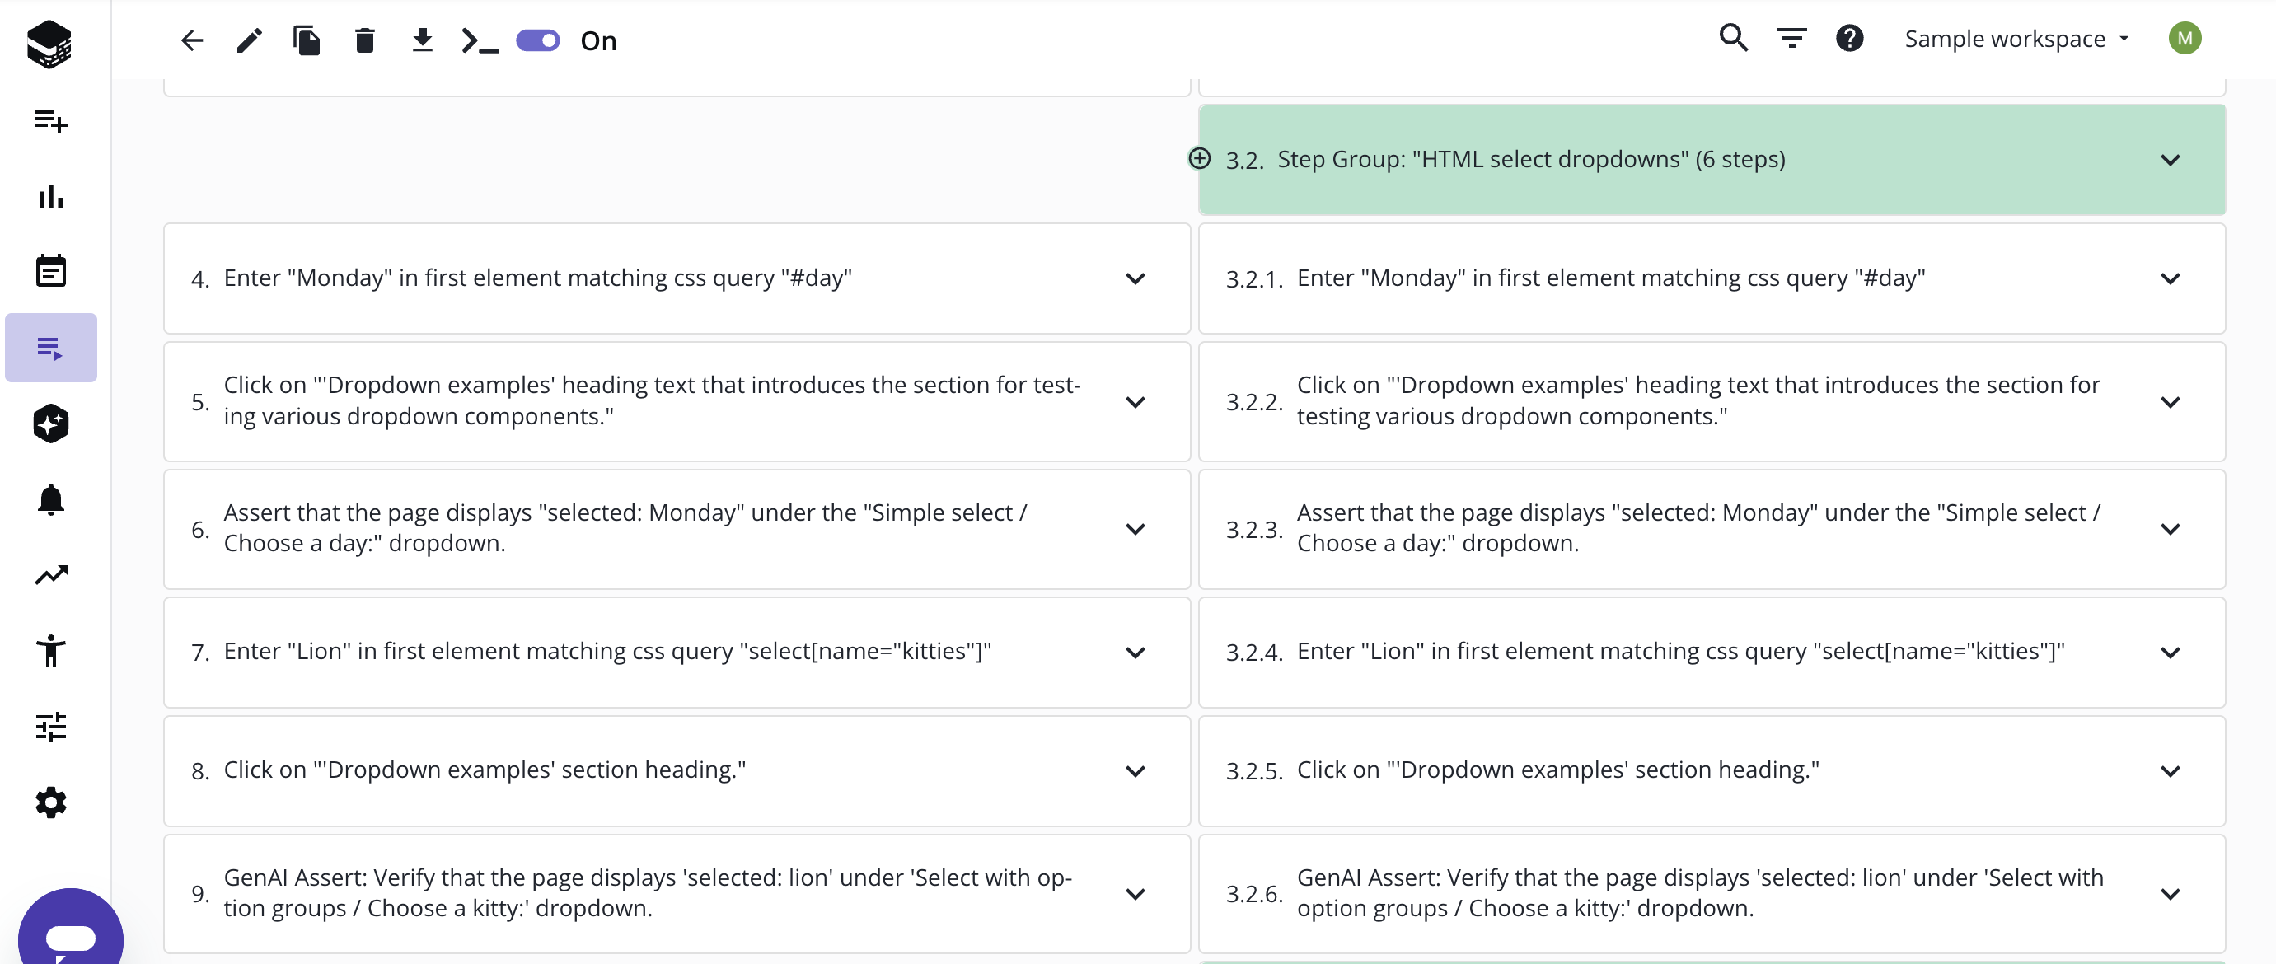This screenshot has height=964, width=2276.
Task: Open the search magnifier icon
Action: [1734, 38]
